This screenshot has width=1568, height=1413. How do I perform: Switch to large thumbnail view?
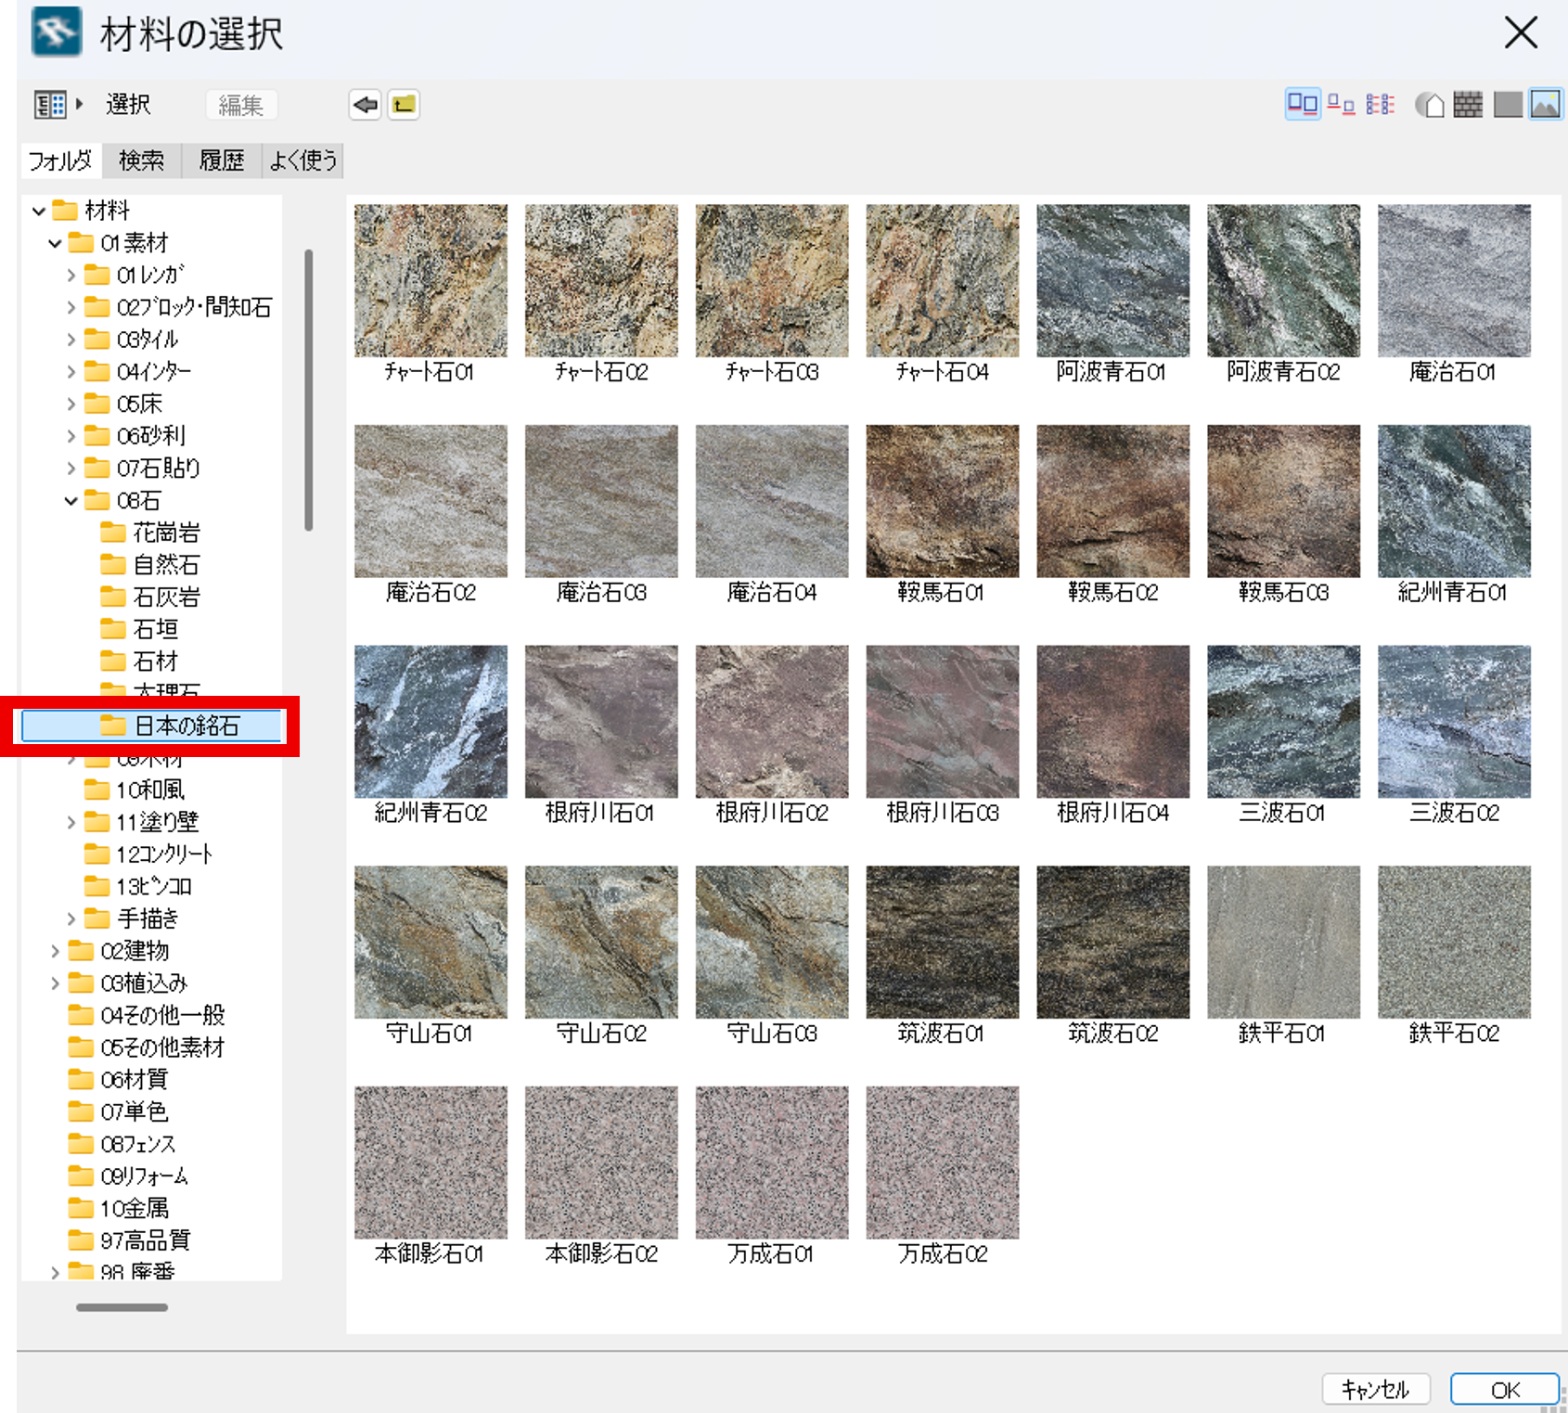tap(1303, 105)
